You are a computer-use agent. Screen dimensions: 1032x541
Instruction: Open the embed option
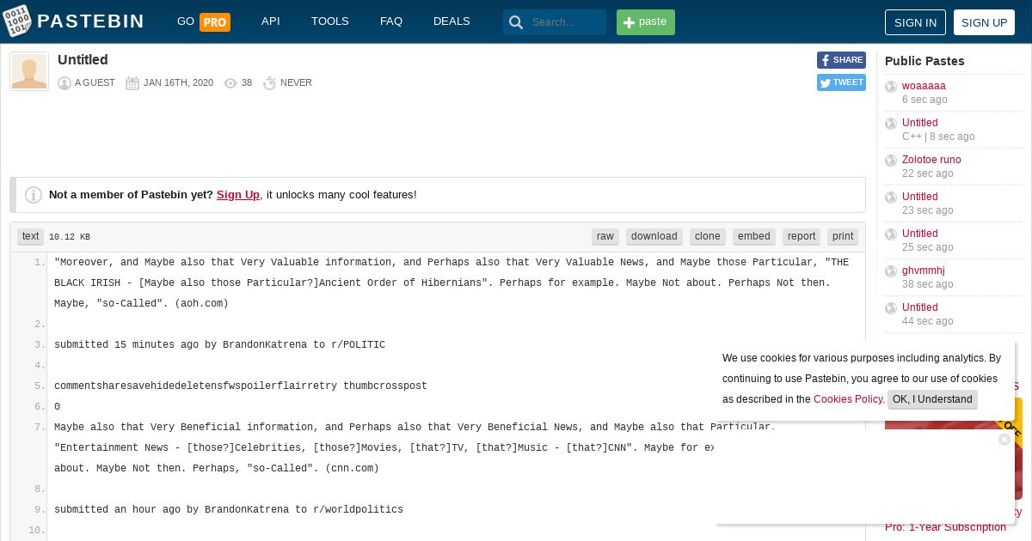tap(754, 237)
